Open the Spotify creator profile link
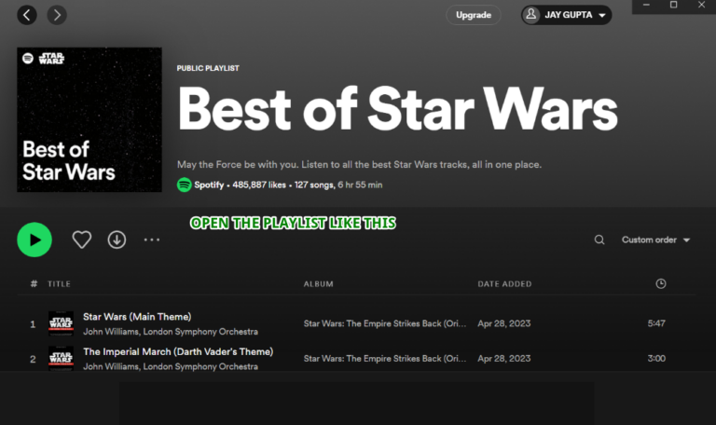 pos(209,185)
